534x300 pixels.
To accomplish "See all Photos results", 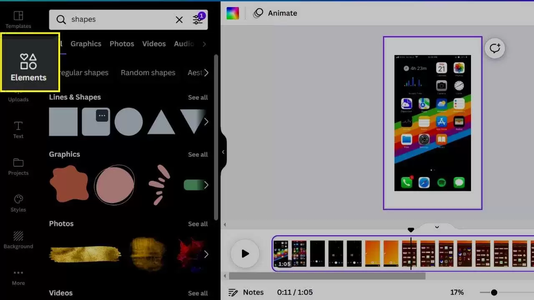I will (198, 224).
